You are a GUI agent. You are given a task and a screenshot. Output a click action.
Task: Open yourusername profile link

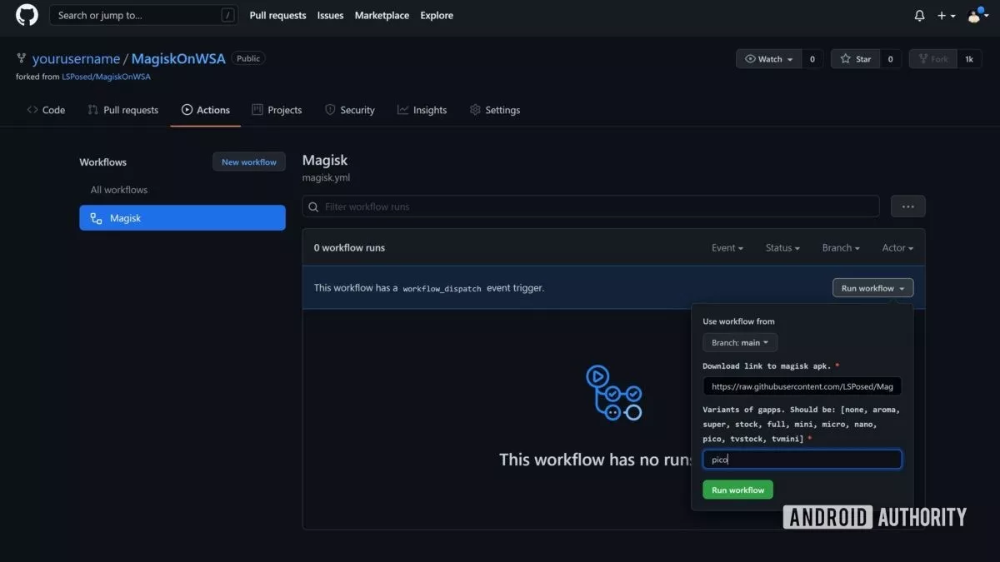(76, 59)
